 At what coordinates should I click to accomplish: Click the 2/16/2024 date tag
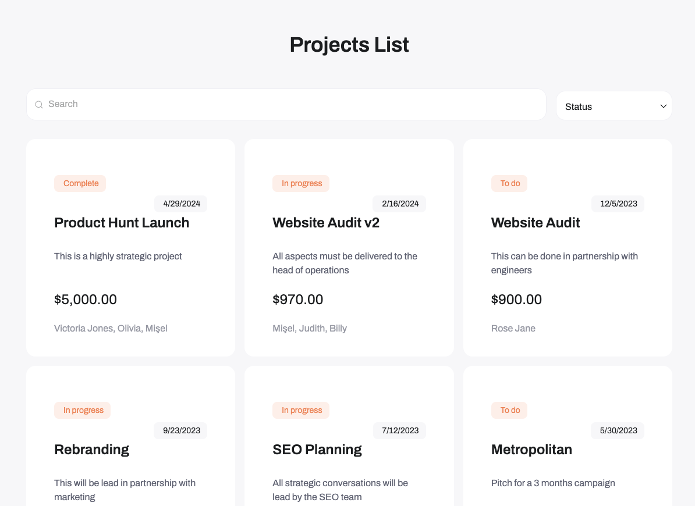point(399,204)
